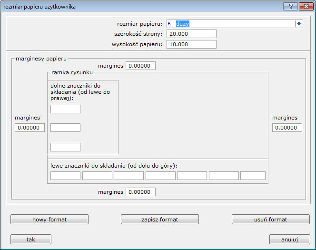Focus the right margines field
The width and height of the screenshot is (316, 250).
(287, 128)
